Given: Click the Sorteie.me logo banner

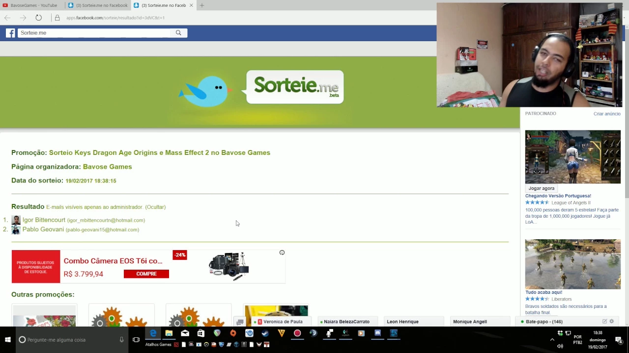Looking at the screenshot, I should pyautogui.click(x=295, y=87).
